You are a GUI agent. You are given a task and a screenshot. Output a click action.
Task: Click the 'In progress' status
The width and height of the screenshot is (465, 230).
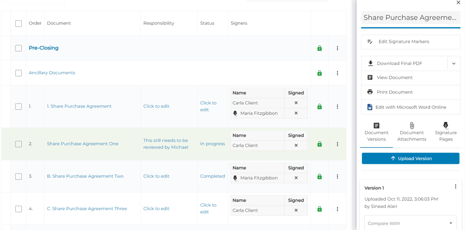tap(212, 144)
